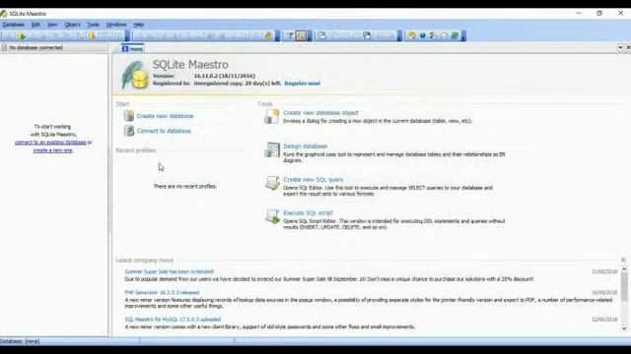Open the Edit menu
This screenshot has height=354, width=631.
[35, 25]
